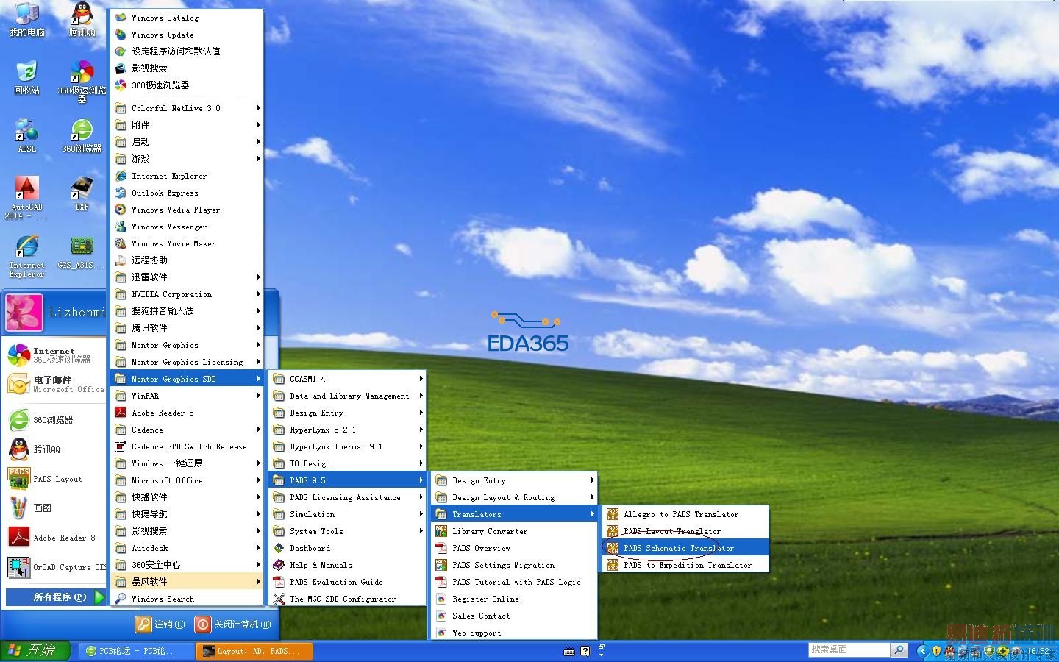The height and width of the screenshot is (662, 1059).
Task: Launch the 360浏览器 desktop shortcut
Action: [x=82, y=135]
